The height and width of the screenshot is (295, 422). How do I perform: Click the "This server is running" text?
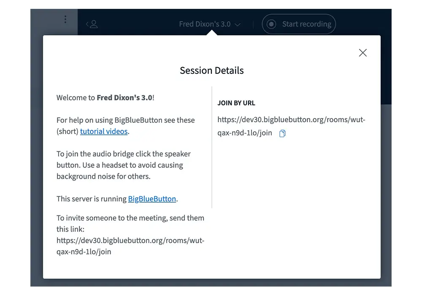[x=92, y=199]
